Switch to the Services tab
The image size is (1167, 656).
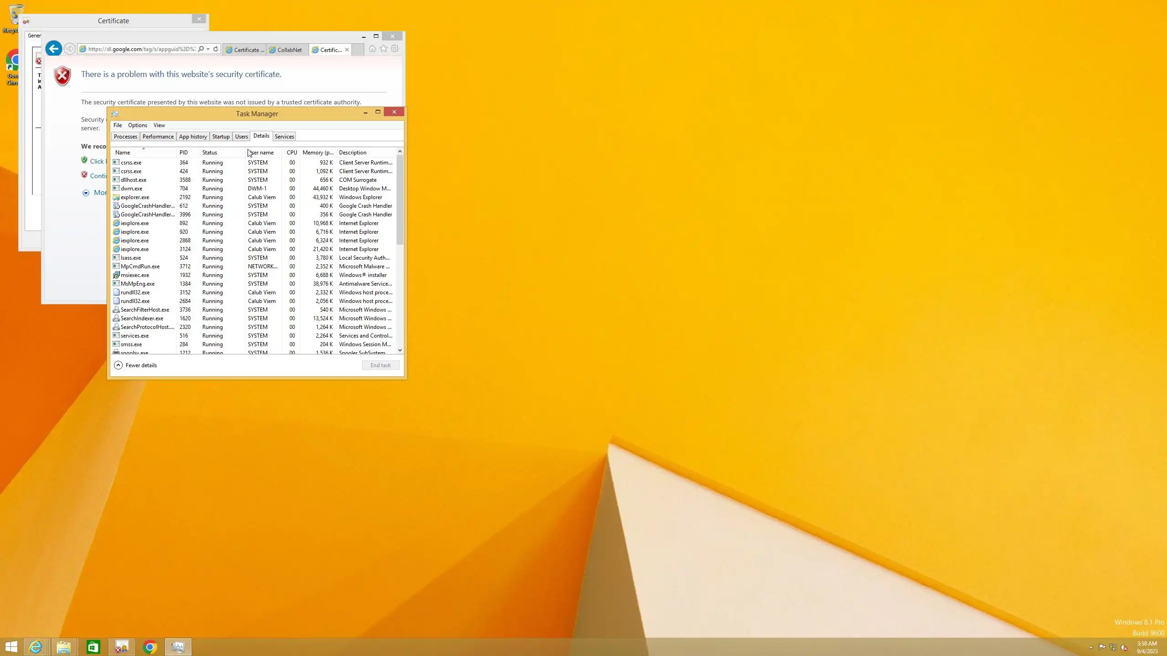(x=284, y=137)
